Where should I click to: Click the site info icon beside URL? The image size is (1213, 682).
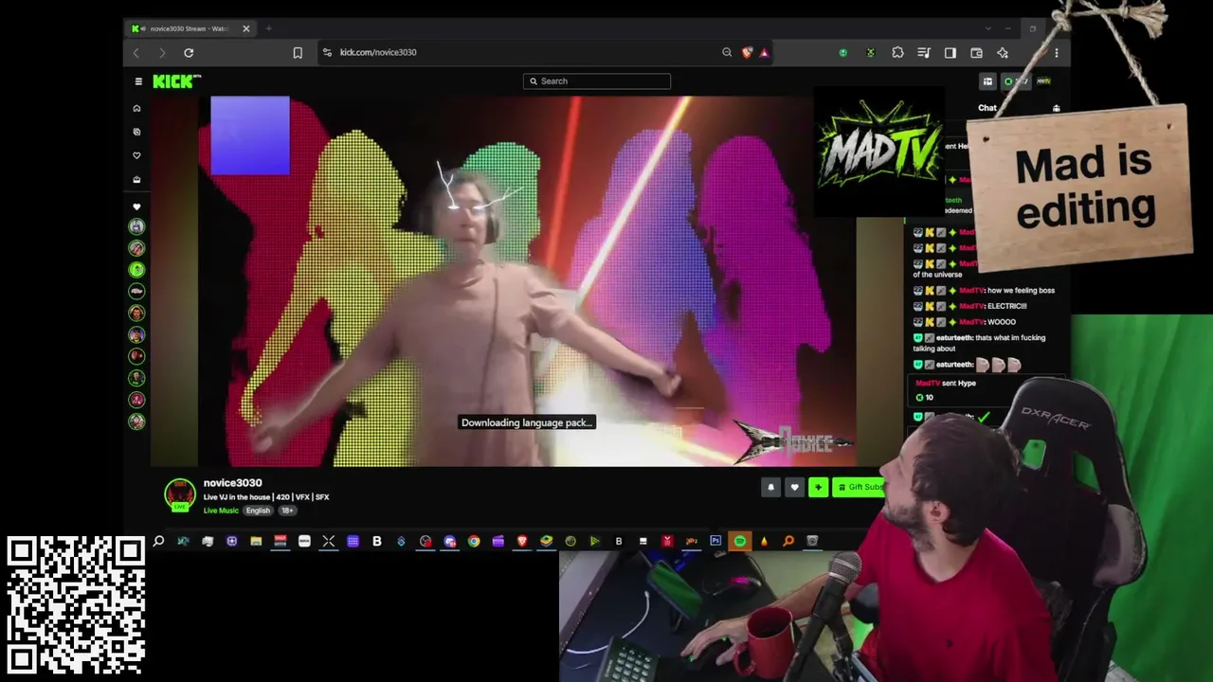pyautogui.click(x=327, y=52)
